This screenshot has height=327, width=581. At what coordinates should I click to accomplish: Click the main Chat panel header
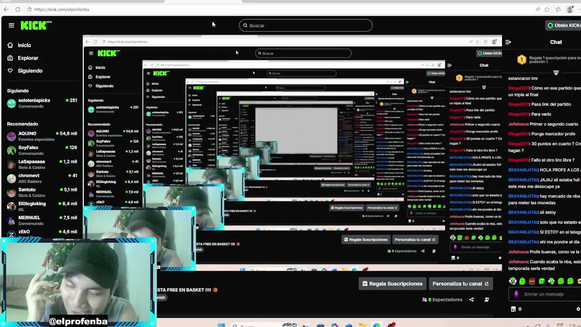tap(556, 42)
